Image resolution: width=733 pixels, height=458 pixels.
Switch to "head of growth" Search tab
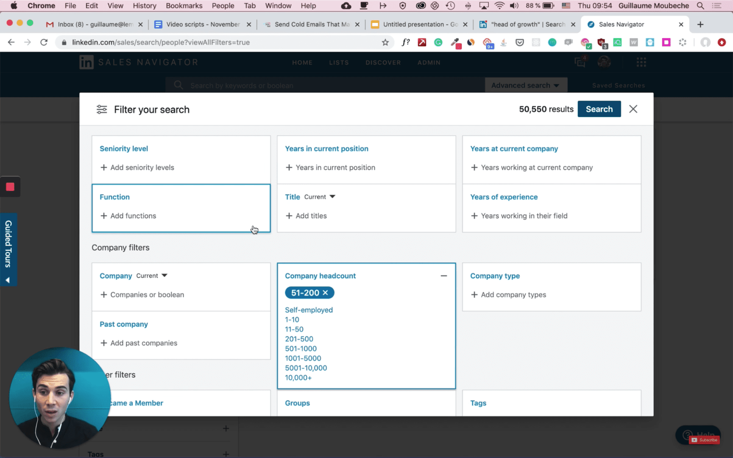(x=528, y=24)
